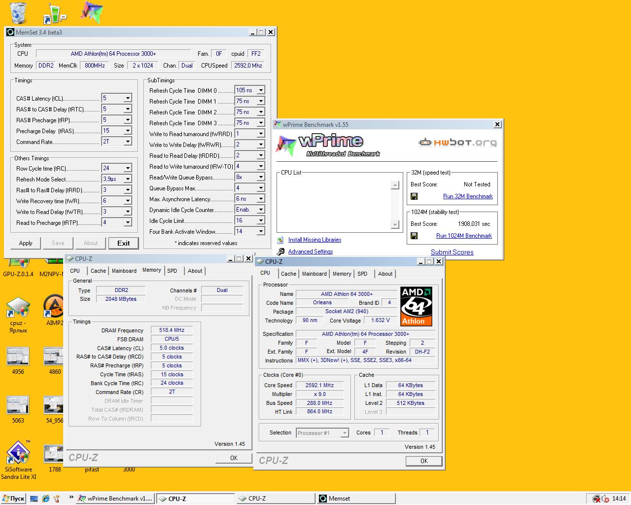Click save icon under 1024M Best Score
This screenshot has height=505, width=631.
click(x=414, y=236)
